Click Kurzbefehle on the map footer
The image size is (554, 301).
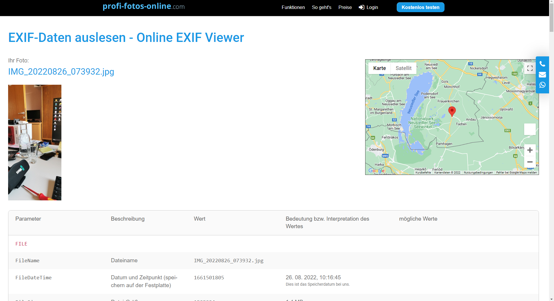point(423,173)
